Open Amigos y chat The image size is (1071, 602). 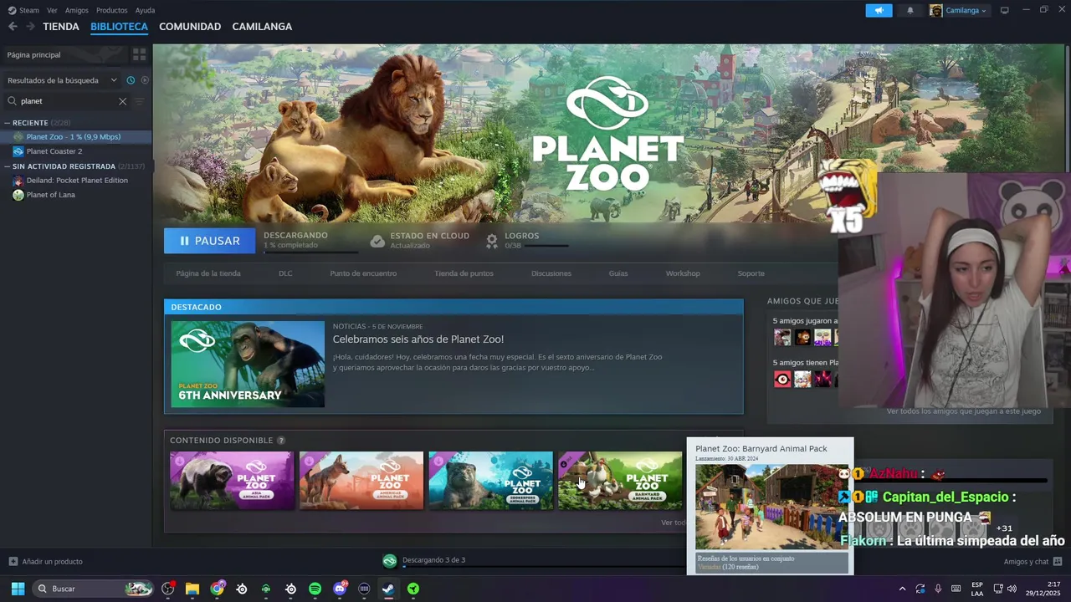1033,562
